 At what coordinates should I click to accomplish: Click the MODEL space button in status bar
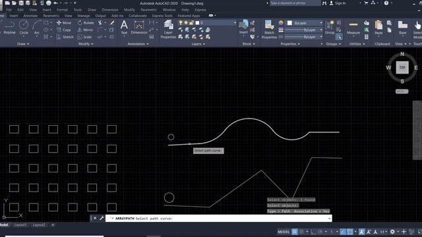point(284,232)
